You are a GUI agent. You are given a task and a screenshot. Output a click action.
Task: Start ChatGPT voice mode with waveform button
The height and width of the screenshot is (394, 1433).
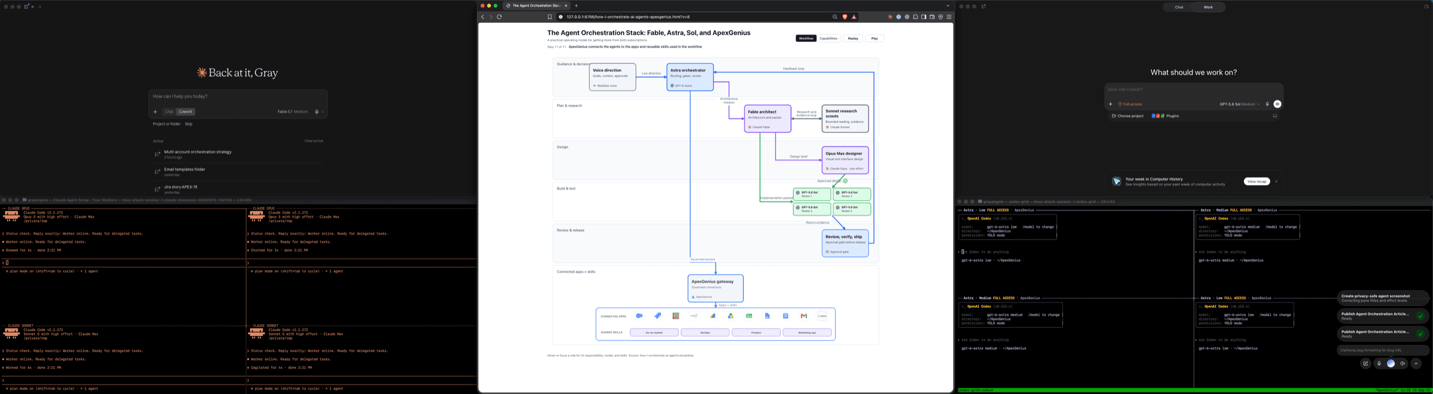(1277, 104)
